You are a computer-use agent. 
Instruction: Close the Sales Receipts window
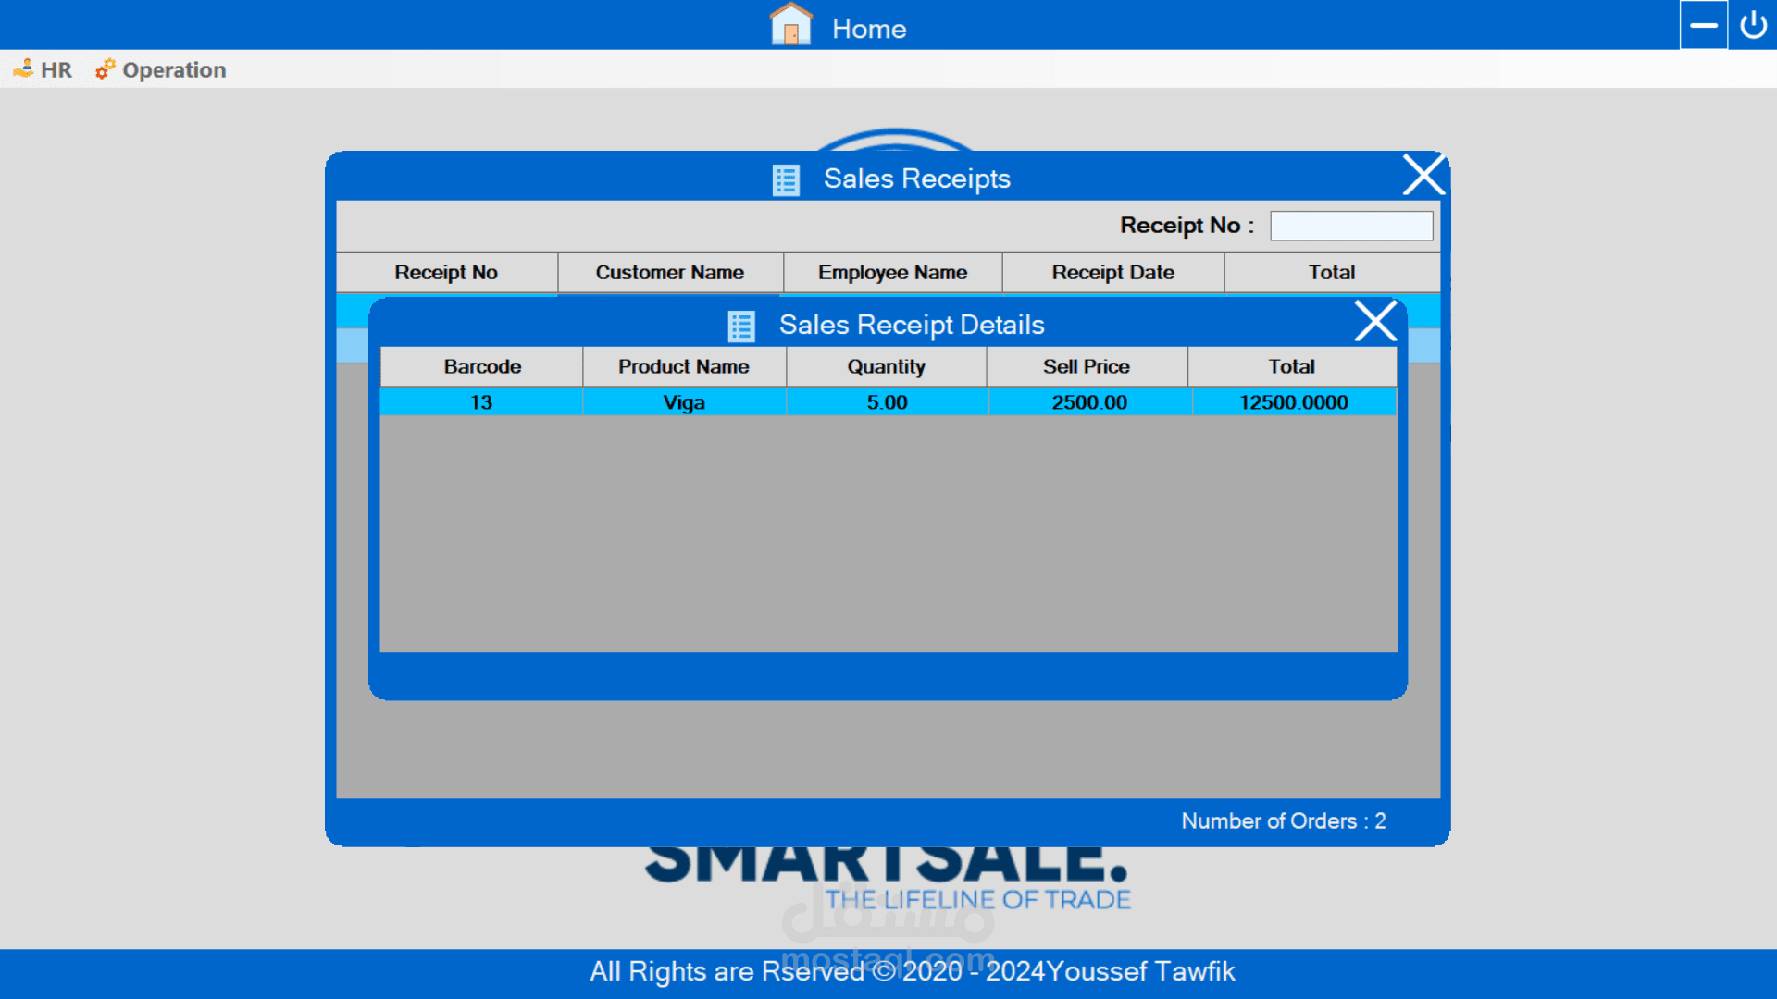click(x=1423, y=175)
